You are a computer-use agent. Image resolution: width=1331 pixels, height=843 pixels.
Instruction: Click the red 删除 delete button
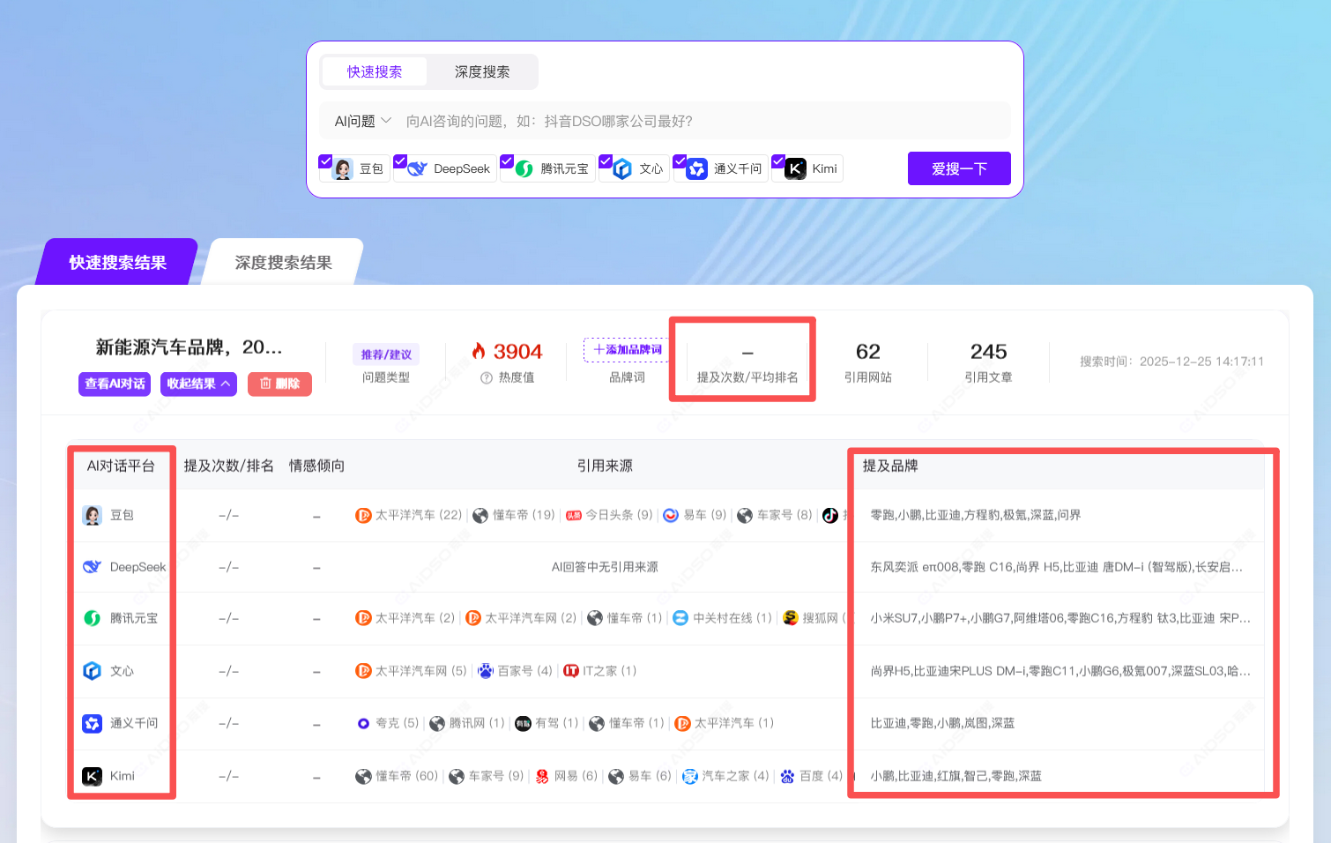click(279, 384)
